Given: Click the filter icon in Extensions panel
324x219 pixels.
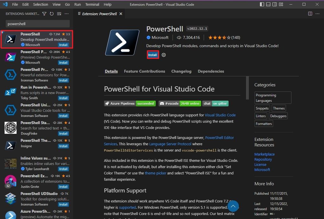Looking at the screenshot, I should [44, 14].
